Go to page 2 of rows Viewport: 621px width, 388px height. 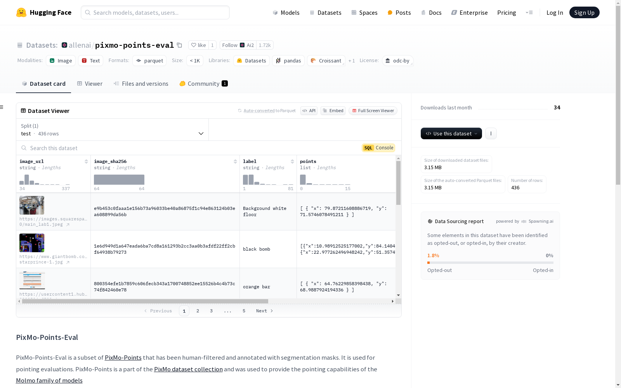(x=198, y=311)
